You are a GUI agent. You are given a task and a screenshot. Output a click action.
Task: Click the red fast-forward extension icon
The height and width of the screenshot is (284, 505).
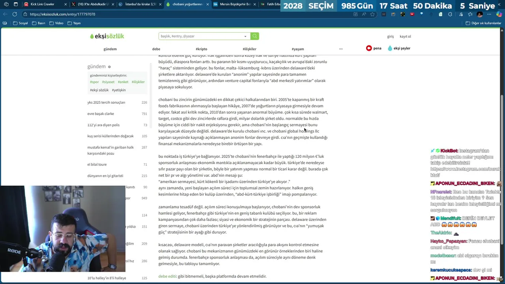tap(412, 14)
